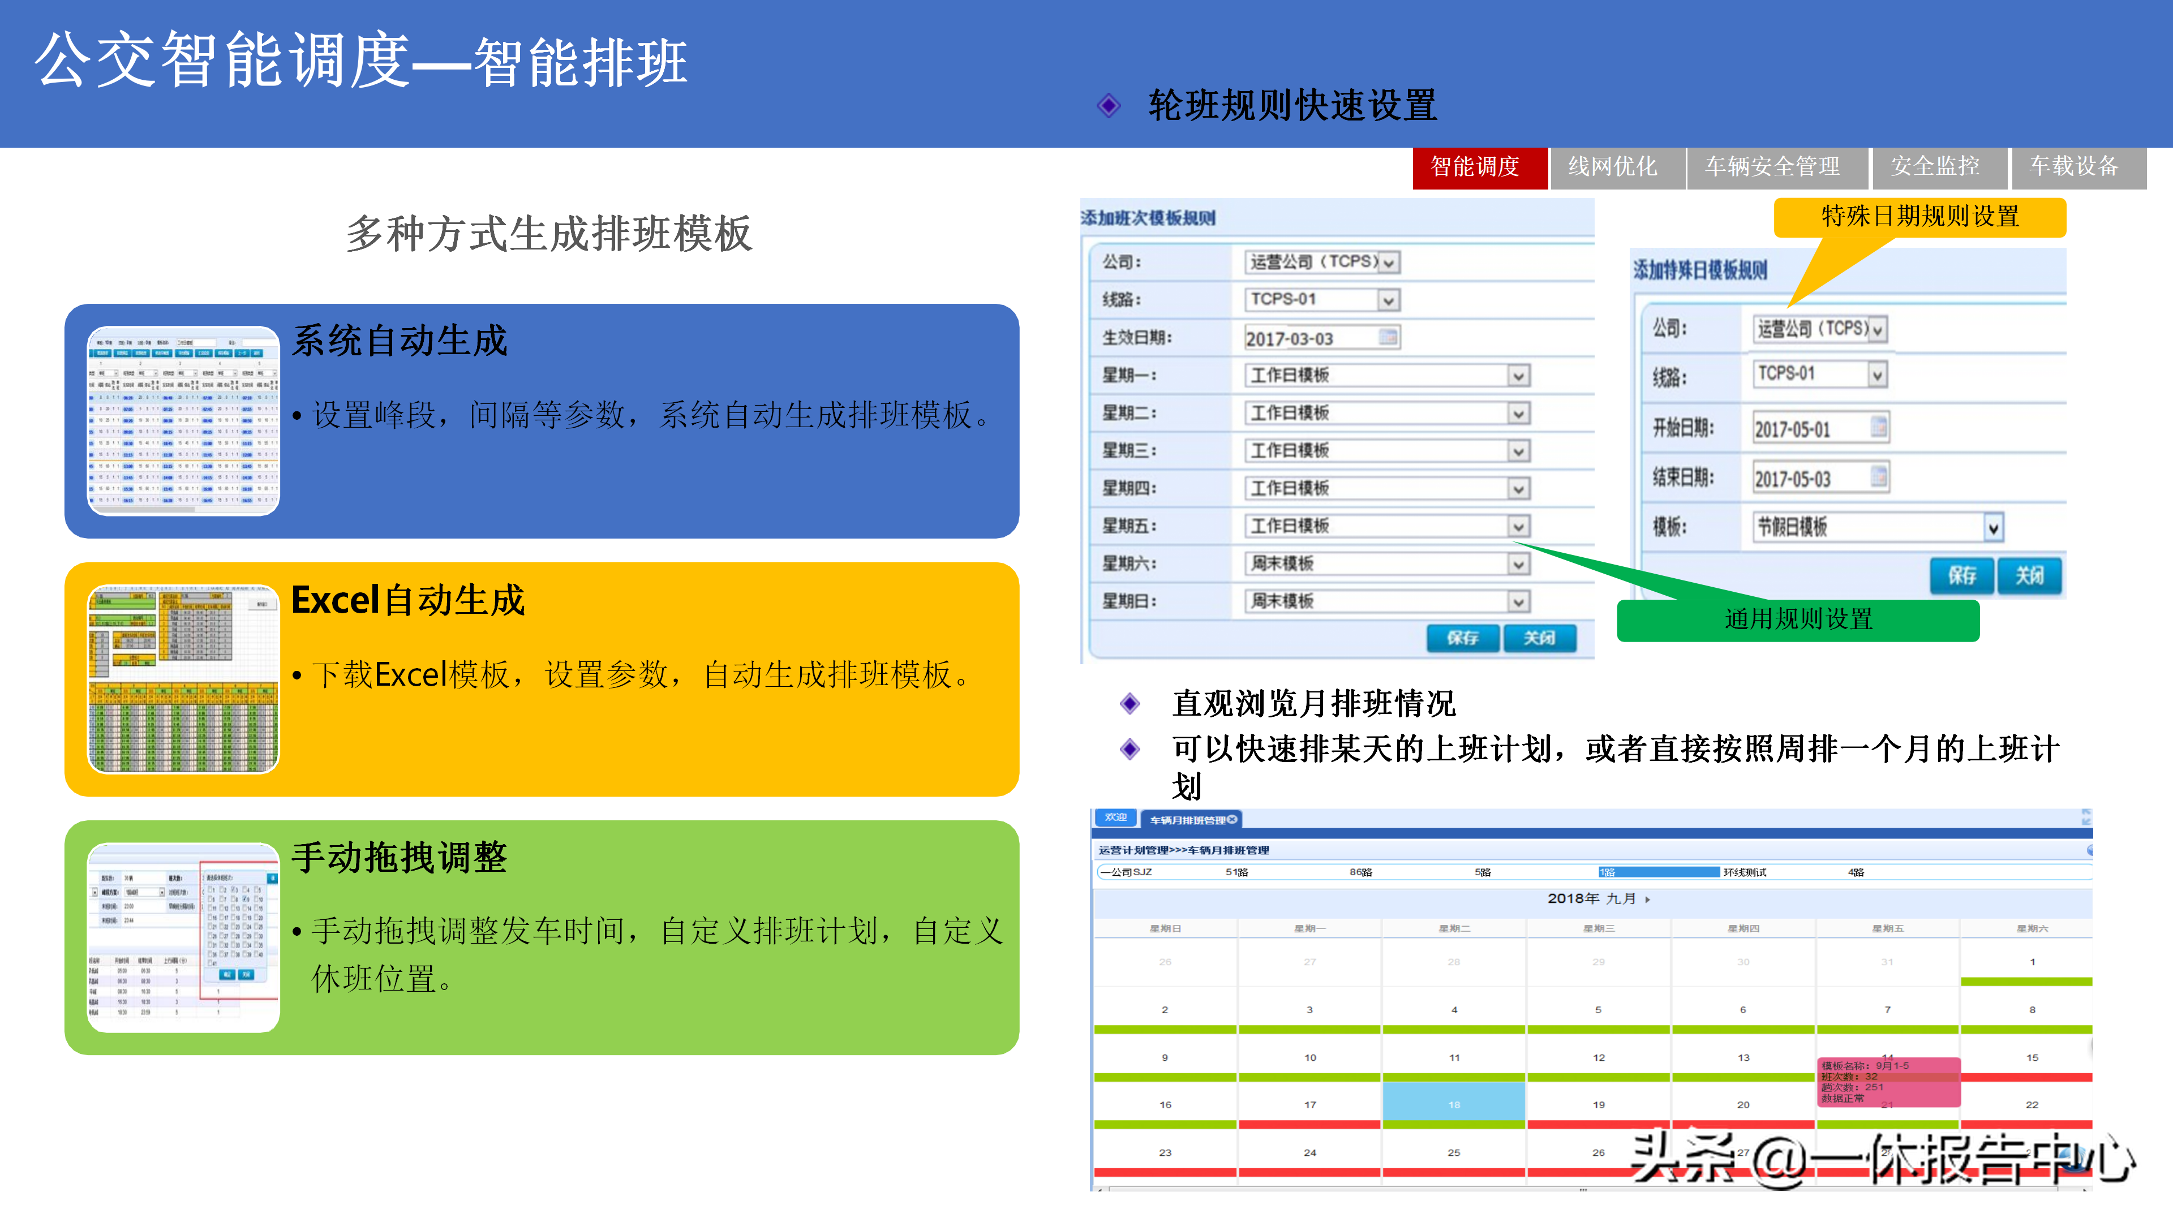Expand the 星期六 周末模板 dropdown

coord(1518,564)
